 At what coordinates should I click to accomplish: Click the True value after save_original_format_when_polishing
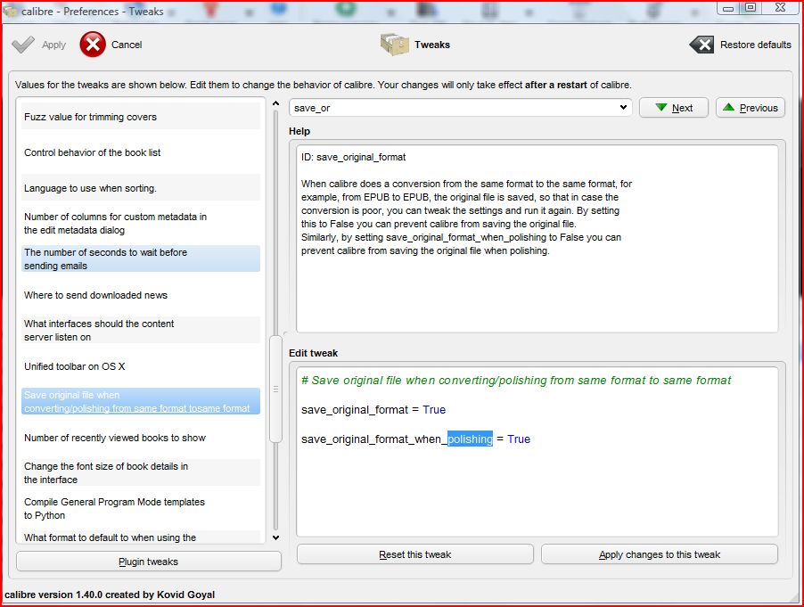tap(519, 439)
